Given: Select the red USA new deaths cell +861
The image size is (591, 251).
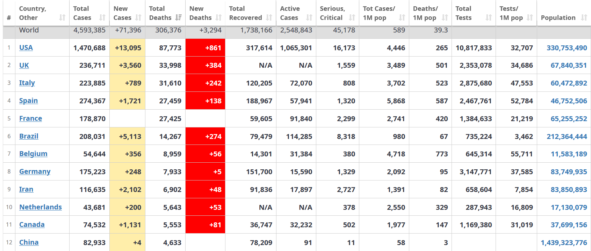Looking at the screenshot, I should [x=205, y=48].
